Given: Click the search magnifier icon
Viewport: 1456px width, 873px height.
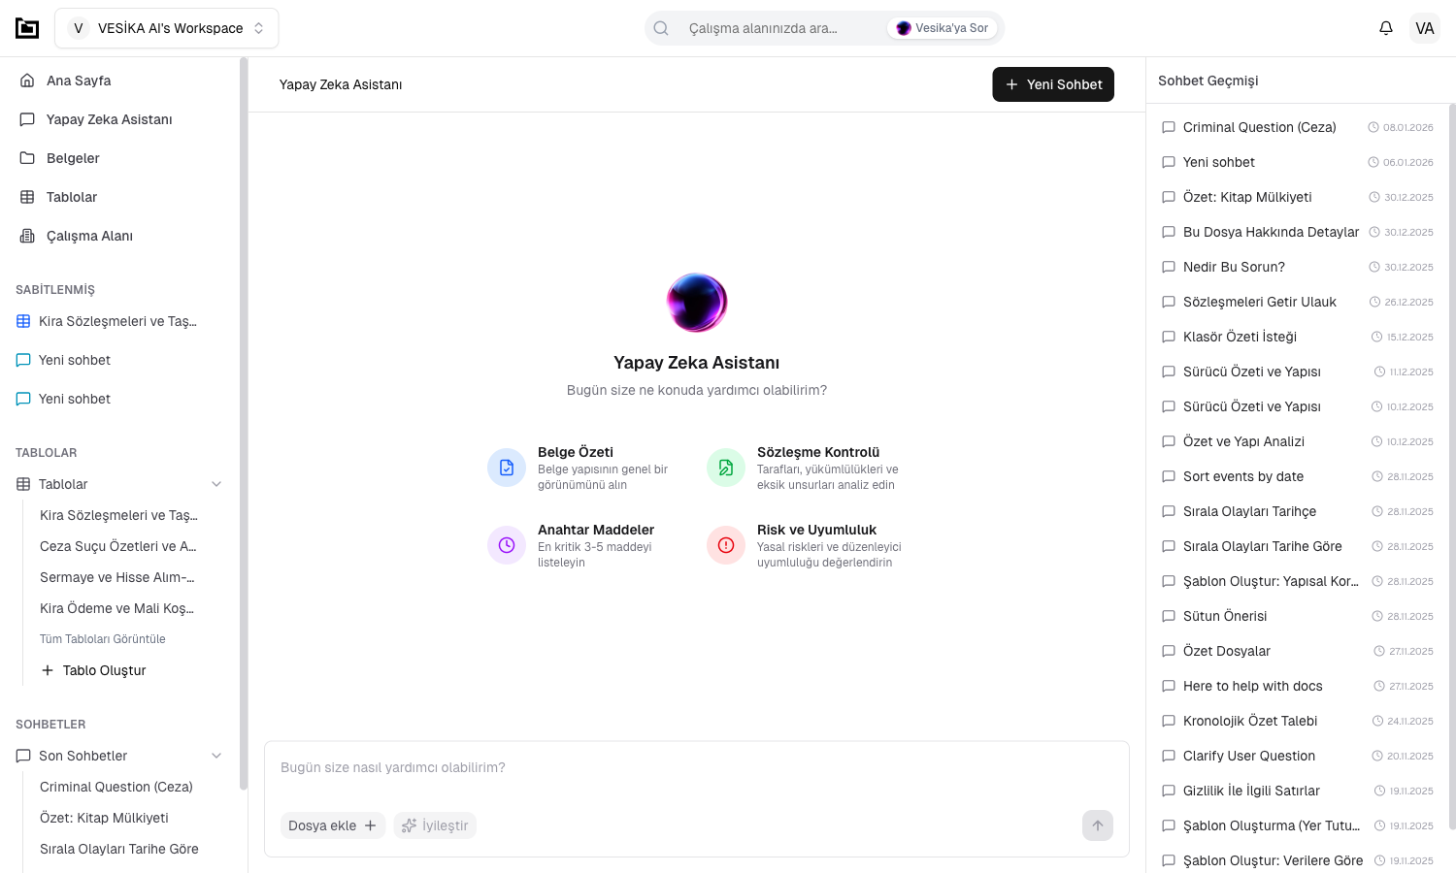Looking at the screenshot, I should (x=661, y=28).
